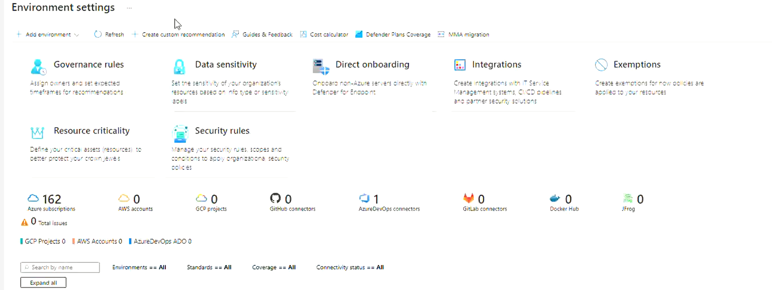This screenshot has height=290, width=772.
Task: Open the Resource criticality crown icon
Action: (37, 132)
